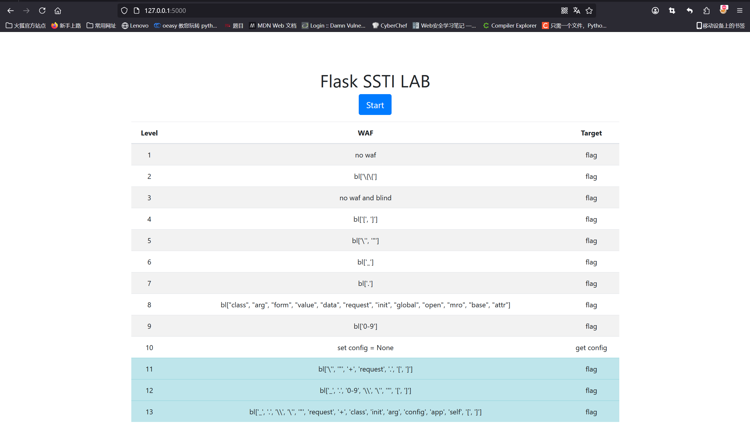Viewport: 750px width, 429px height.
Task: Select the level 13 table row
Action: pyautogui.click(x=375, y=412)
